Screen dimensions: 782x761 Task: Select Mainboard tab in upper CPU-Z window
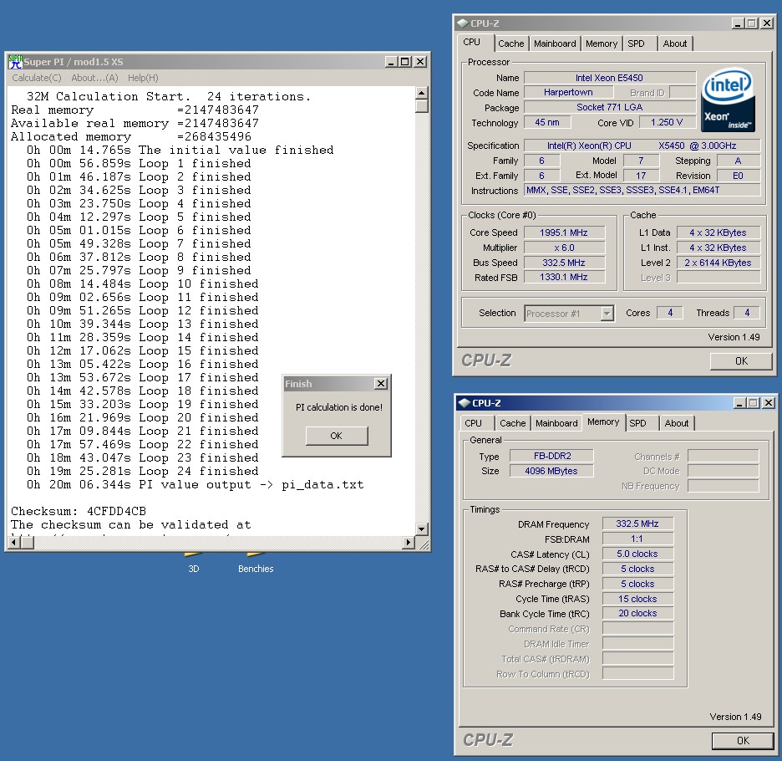[x=555, y=44]
